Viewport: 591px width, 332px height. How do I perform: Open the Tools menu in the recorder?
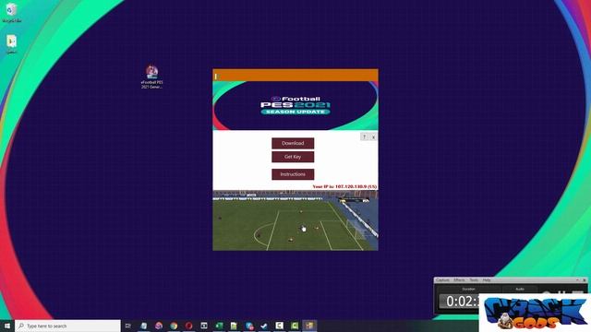474,280
